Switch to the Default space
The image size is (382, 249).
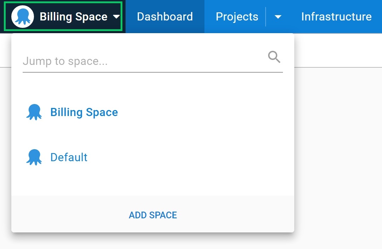69,157
